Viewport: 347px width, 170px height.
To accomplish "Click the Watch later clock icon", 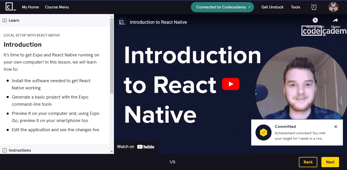I will point(315,20).
